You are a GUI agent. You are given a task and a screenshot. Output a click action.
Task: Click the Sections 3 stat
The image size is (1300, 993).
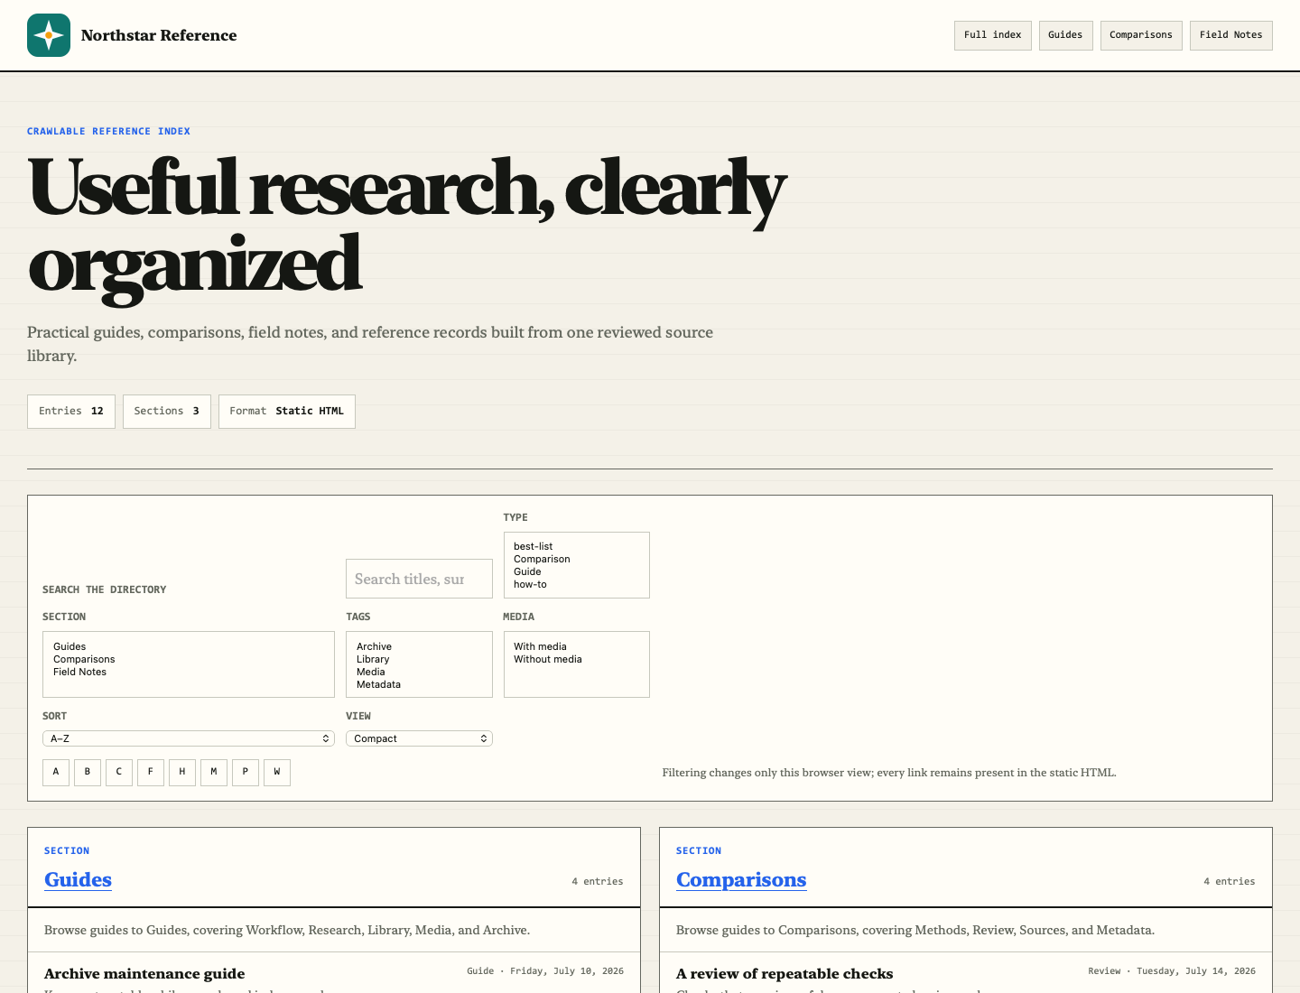pyautogui.click(x=167, y=412)
